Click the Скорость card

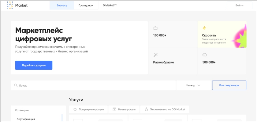(x=222, y=34)
